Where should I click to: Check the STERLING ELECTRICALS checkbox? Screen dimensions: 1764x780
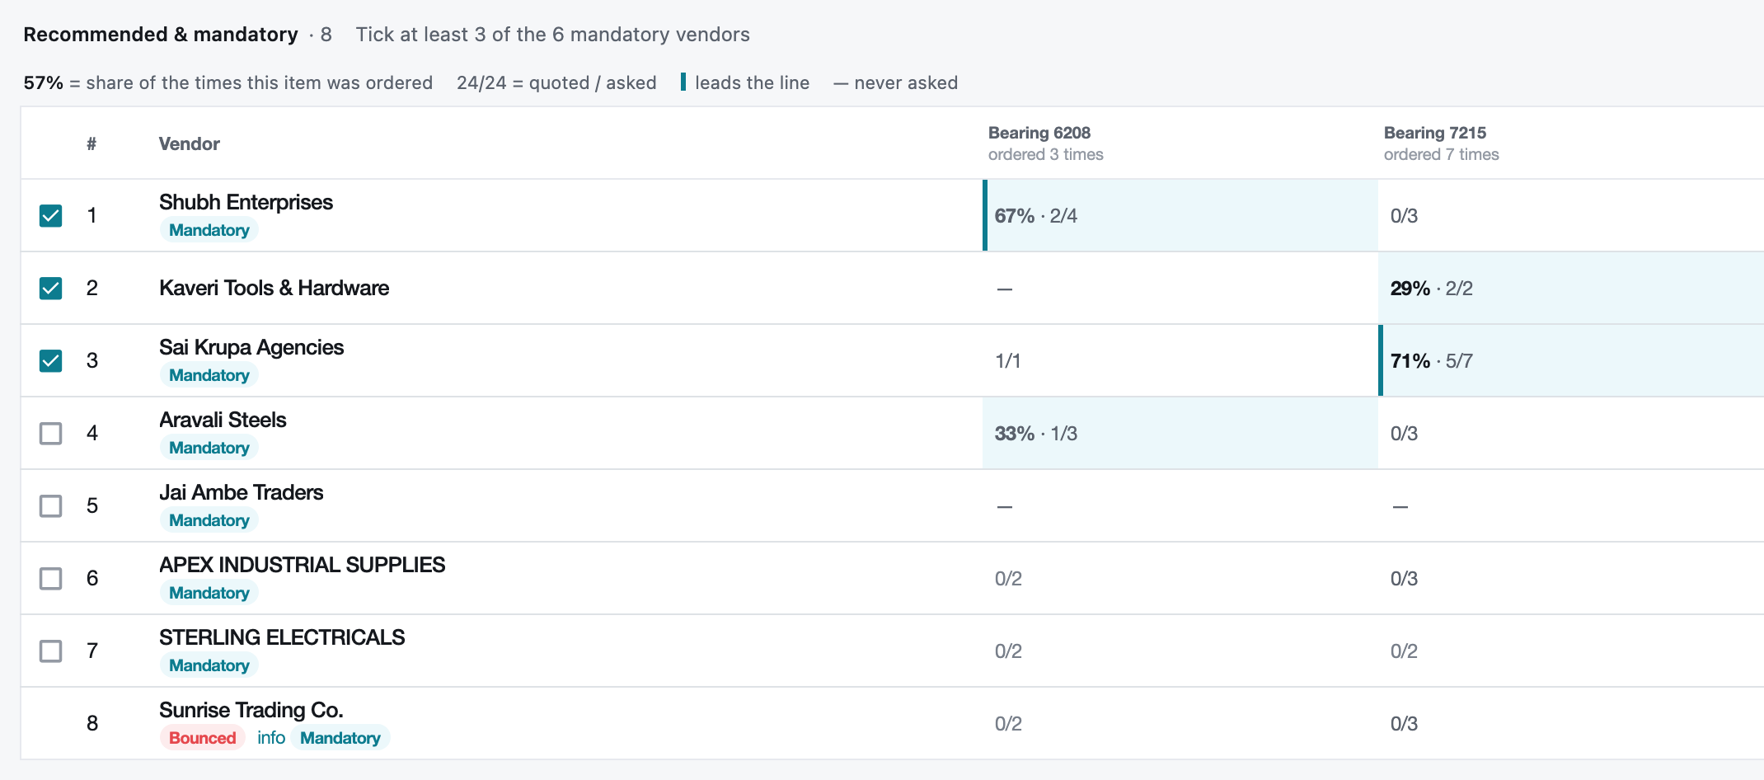coord(51,651)
